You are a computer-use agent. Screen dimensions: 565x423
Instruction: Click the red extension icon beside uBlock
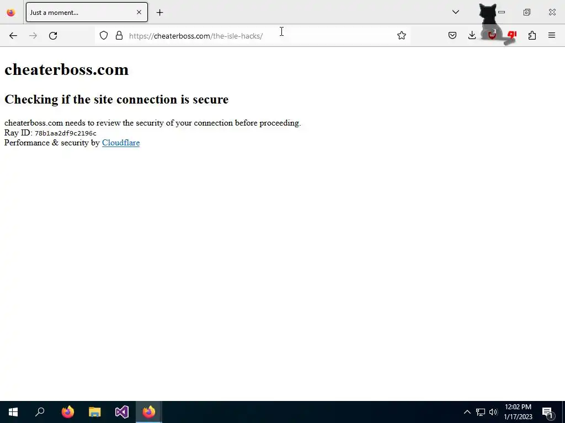point(511,35)
